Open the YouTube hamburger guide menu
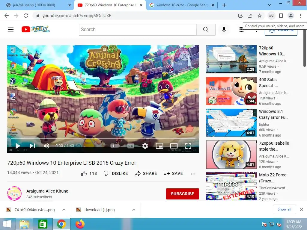This screenshot has width=307, height=230. pyautogui.click(x=11, y=30)
